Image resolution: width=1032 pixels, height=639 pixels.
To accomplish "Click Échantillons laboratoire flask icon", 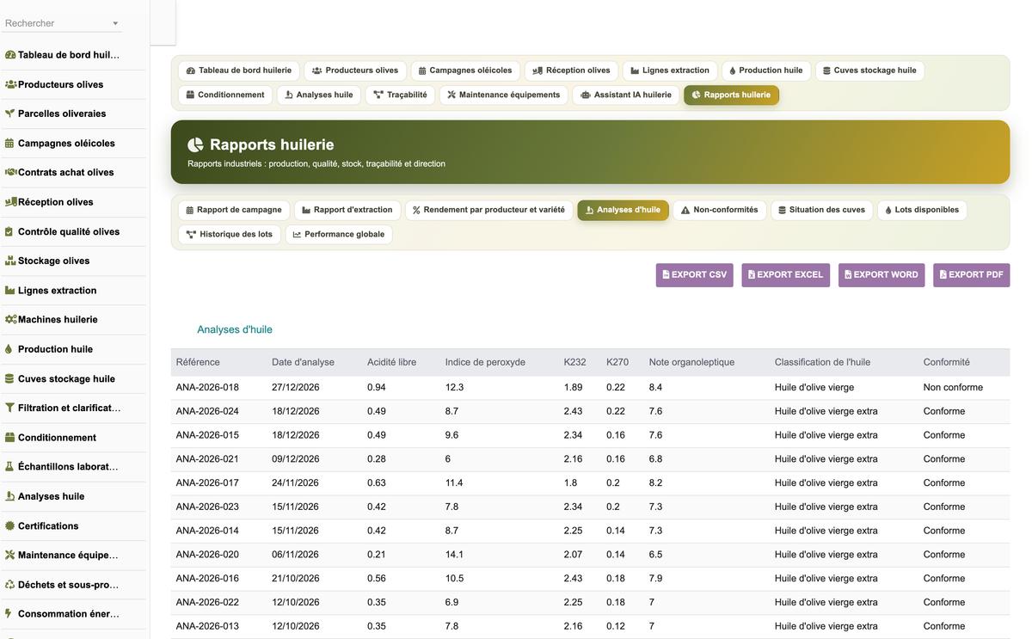I will [10, 467].
